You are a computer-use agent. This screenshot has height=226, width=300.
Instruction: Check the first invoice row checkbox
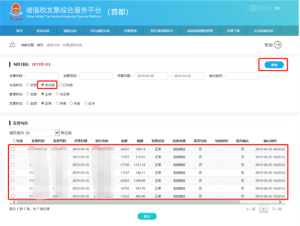[x=13, y=149]
